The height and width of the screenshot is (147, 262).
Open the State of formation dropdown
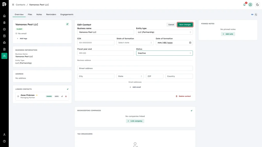point(135,43)
